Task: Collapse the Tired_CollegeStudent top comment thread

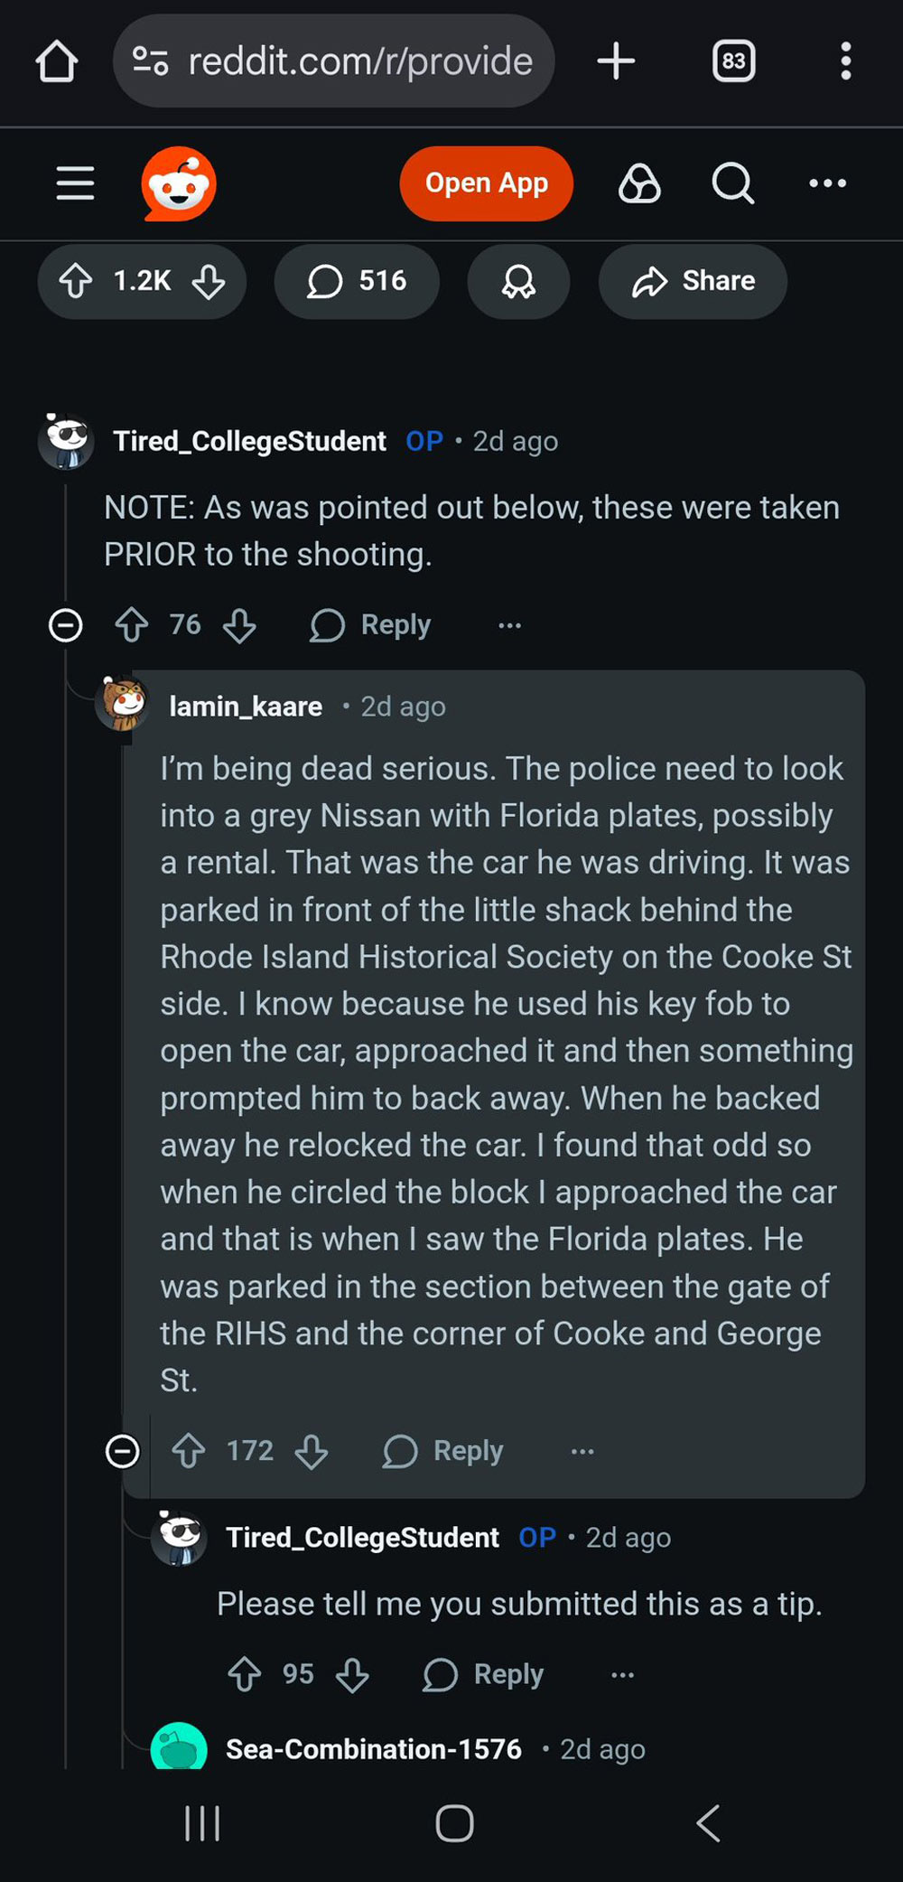Action: tap(65, 625)
